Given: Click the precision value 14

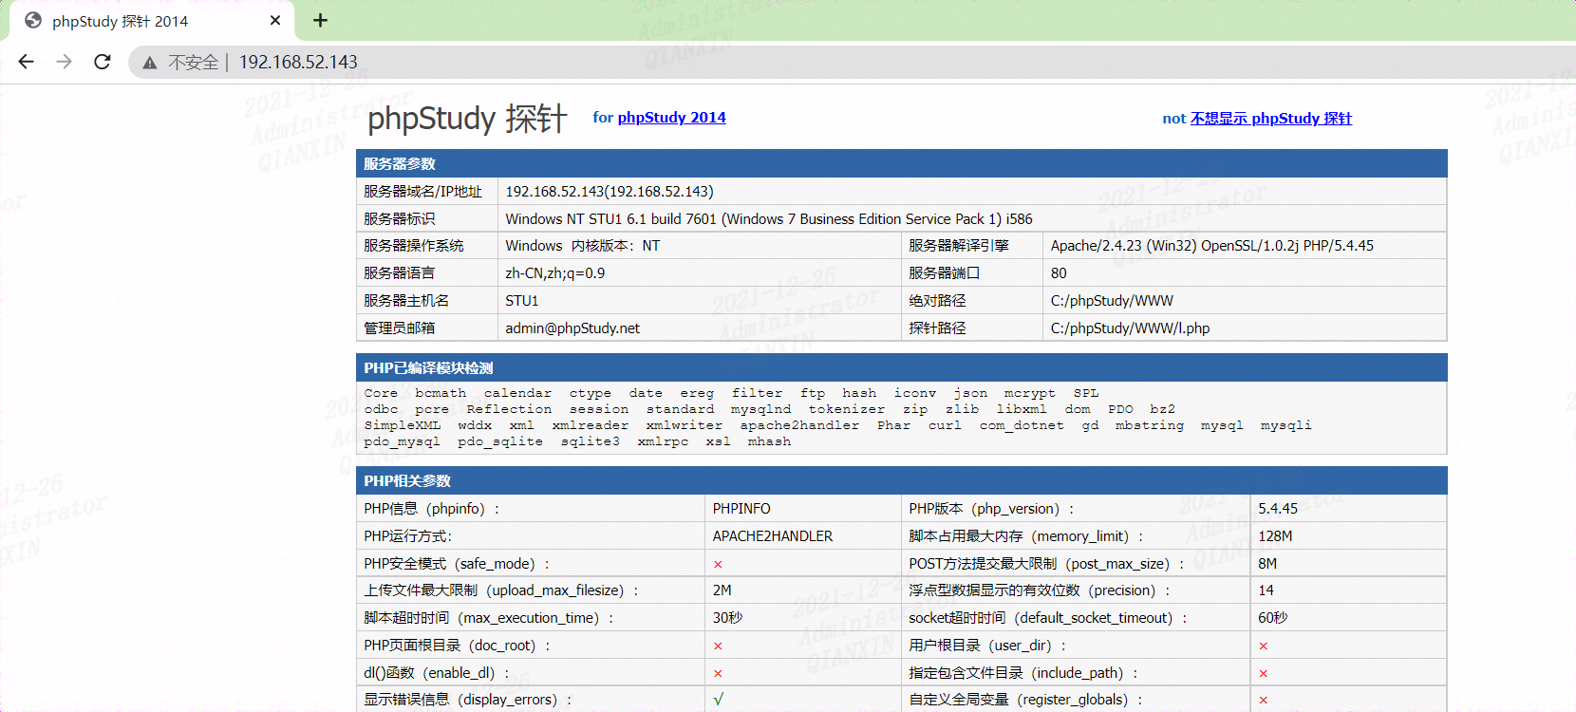Looking at the screenshot, I should coord(1266,590).
